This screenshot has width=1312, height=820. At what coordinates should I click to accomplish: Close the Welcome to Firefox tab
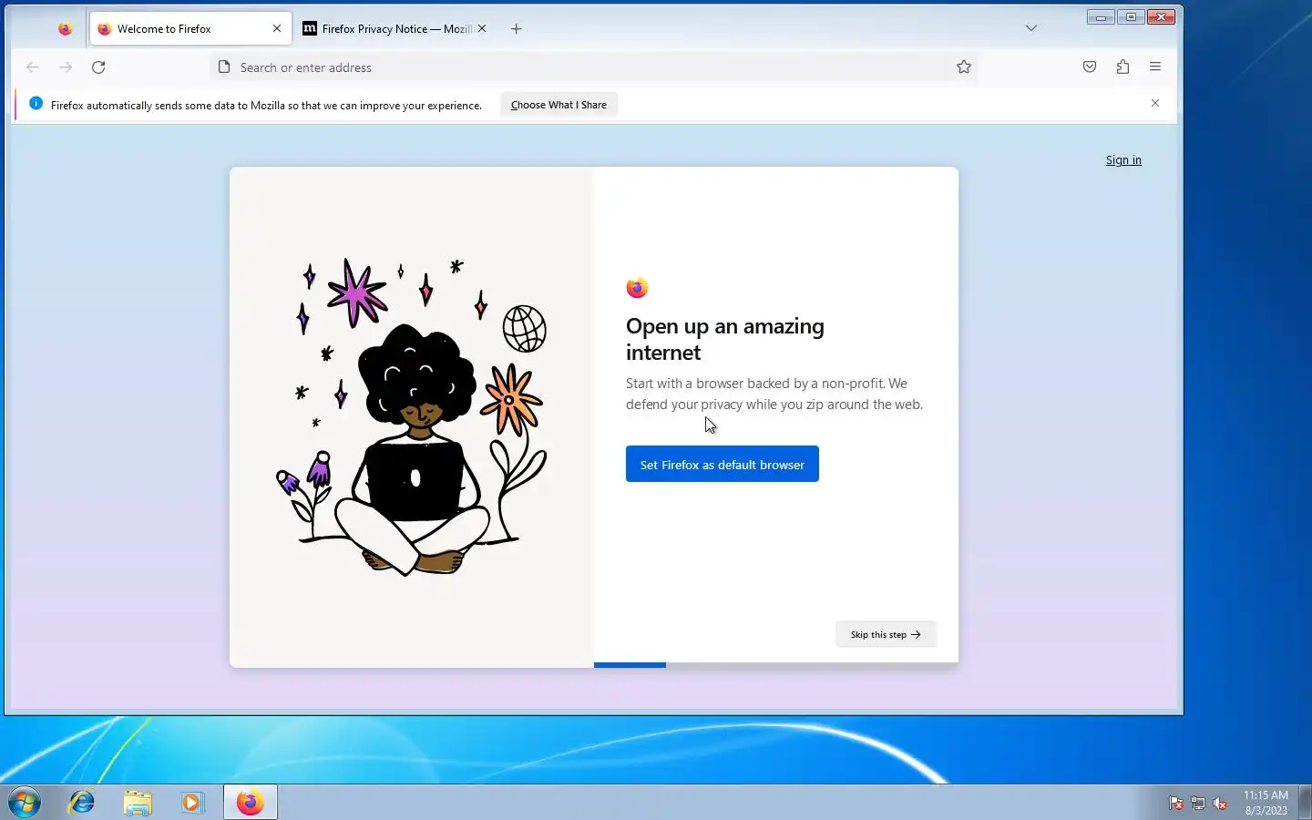pyautogui.click(x=277, y=28)
